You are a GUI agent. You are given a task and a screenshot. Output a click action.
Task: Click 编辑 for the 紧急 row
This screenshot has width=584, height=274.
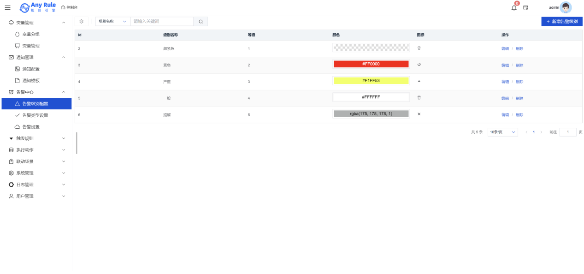click(x=505, y=65)
